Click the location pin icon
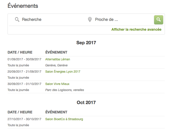Image resolution: width=175 pixels, height=134 pixels. pyautogui.click(x=90, y=20)
